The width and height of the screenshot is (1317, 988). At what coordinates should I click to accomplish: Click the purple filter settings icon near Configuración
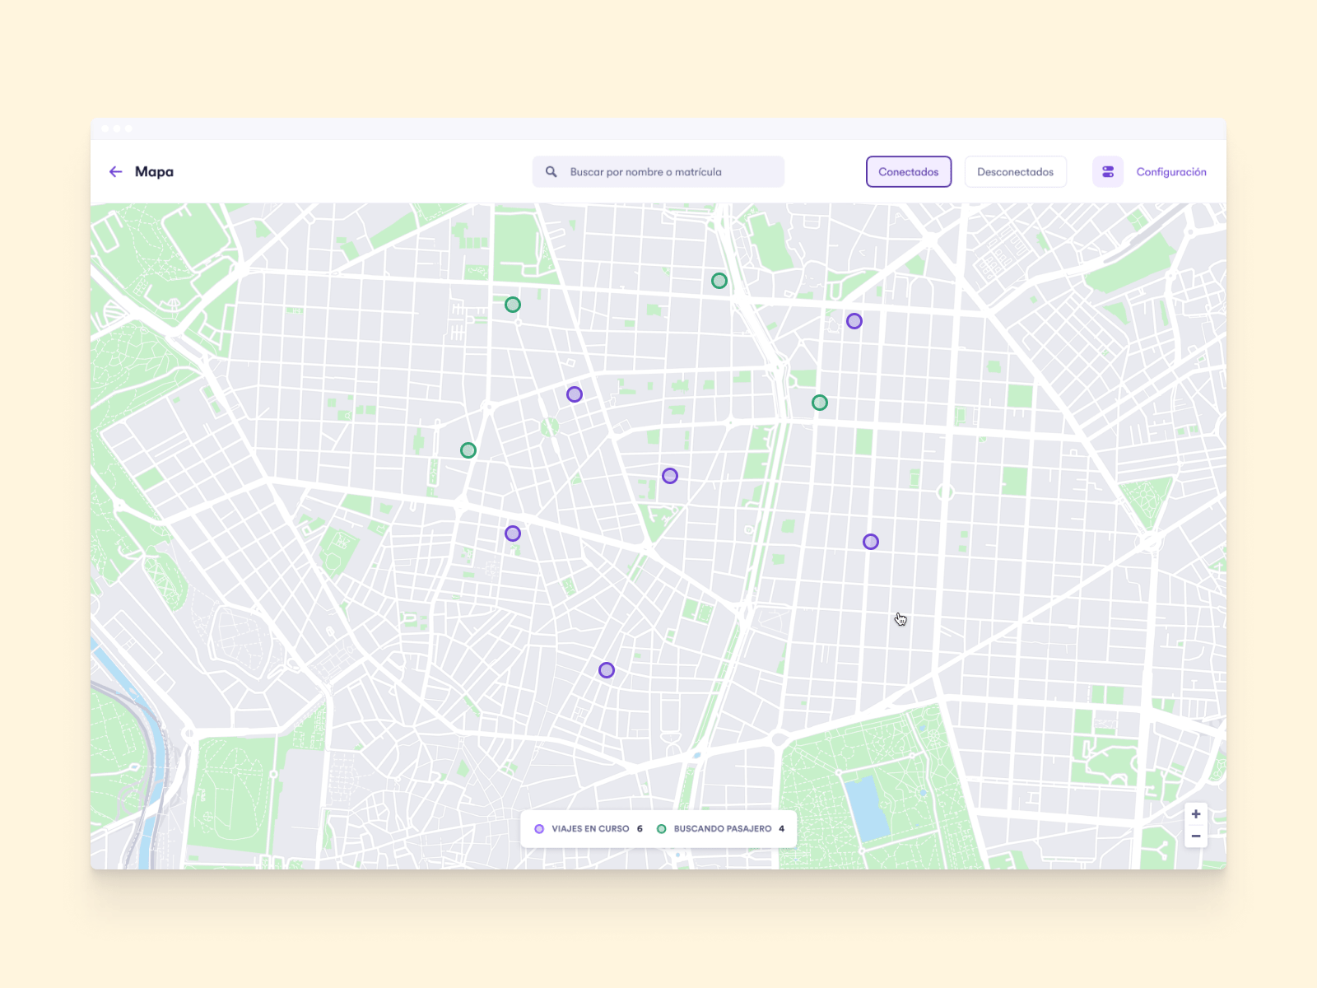click(x=1107, y=171)
